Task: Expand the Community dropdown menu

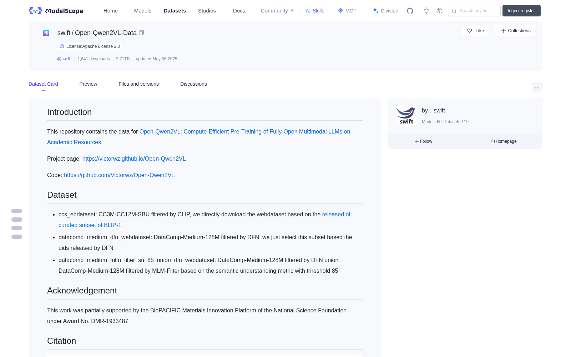Action: point(277,11)
